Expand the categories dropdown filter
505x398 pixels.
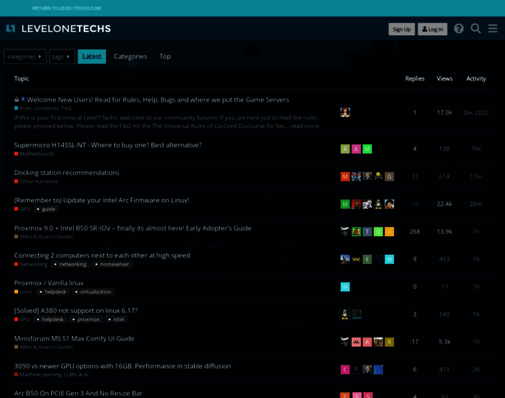click(25, 56)
